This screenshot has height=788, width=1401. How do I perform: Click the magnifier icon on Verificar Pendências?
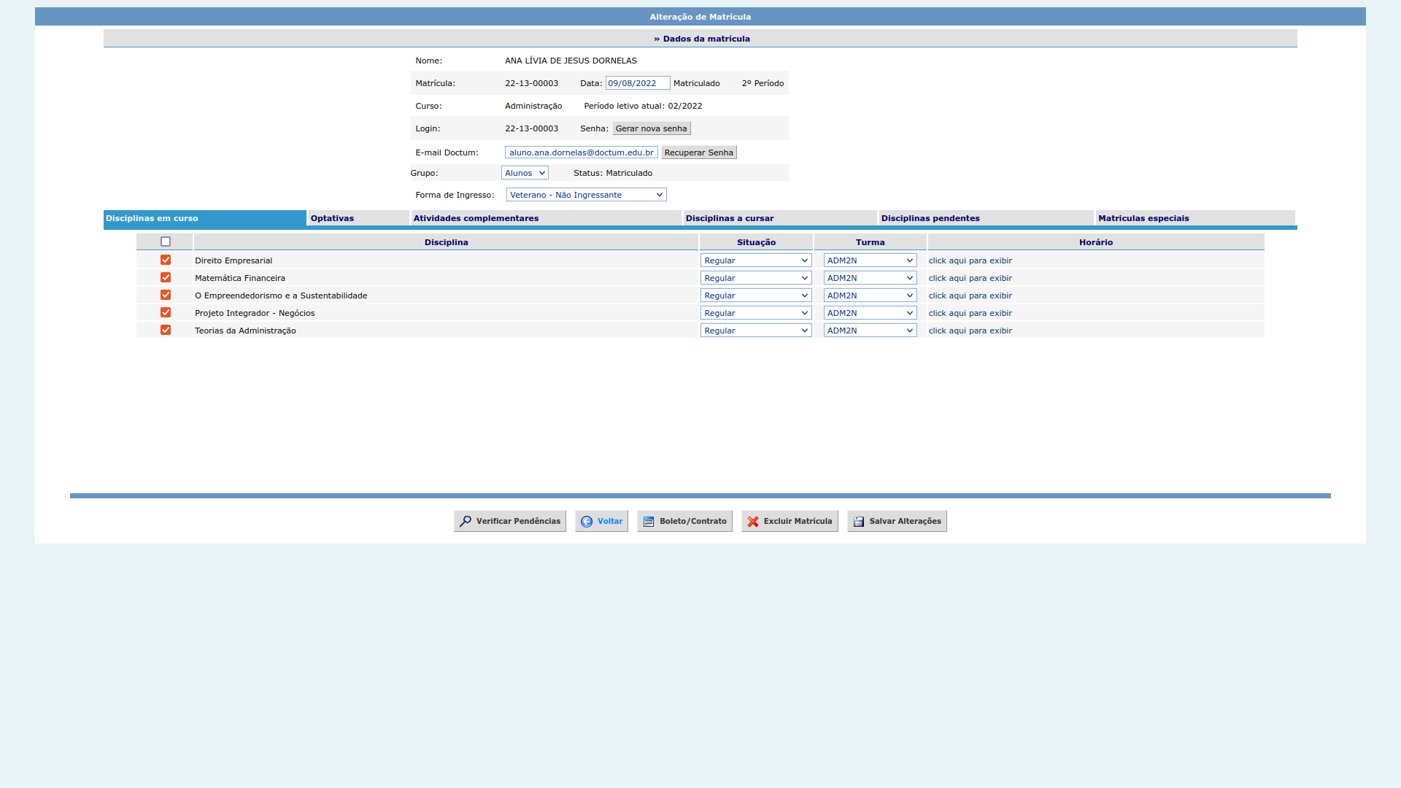point(466,522)
